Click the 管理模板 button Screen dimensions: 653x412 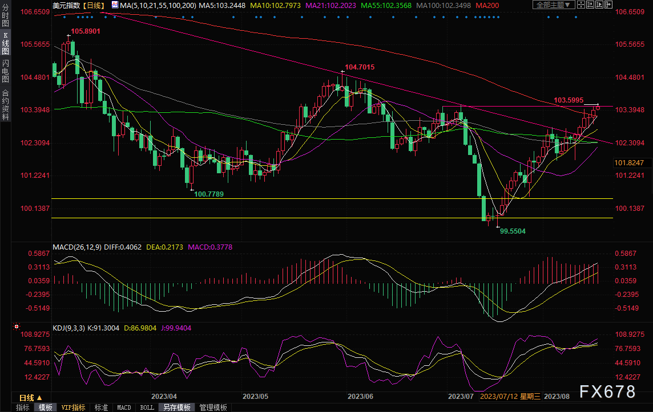[x=213, y=407]
